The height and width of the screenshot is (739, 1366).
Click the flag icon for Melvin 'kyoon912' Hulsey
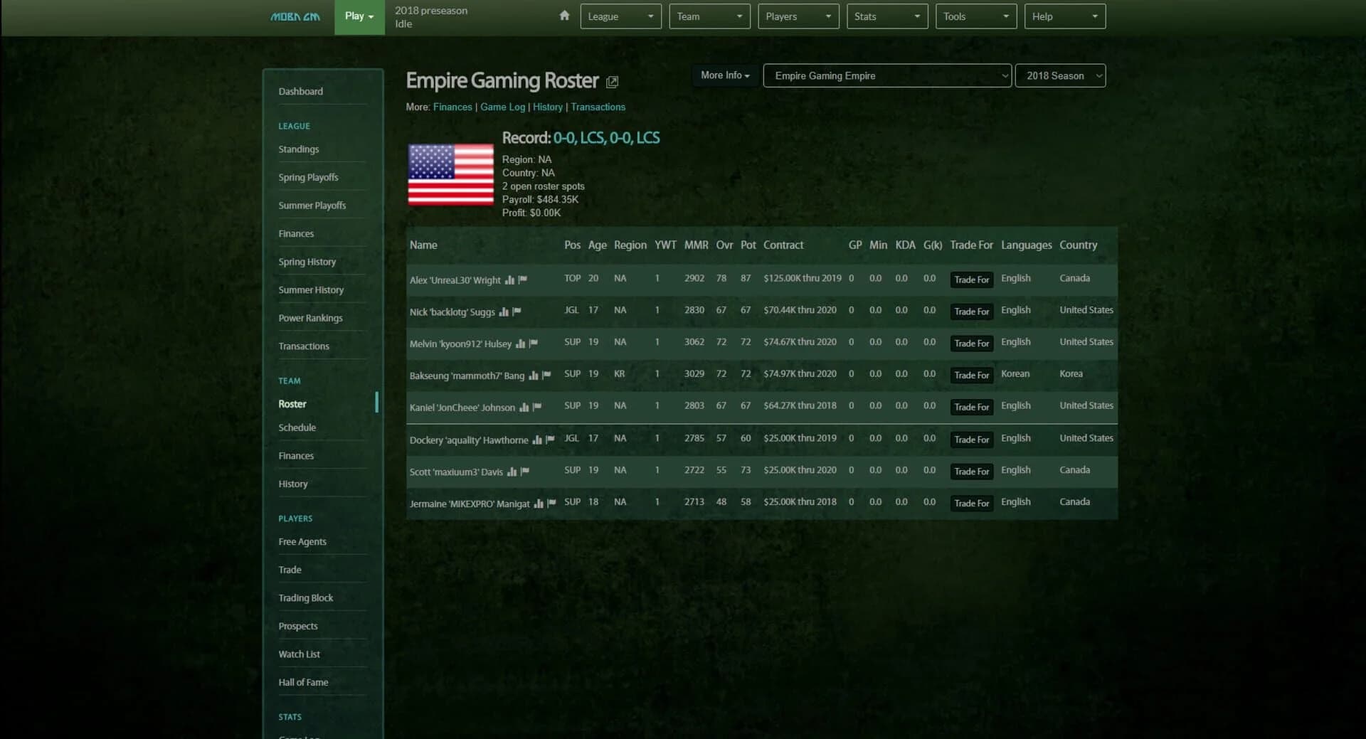tap(533, 344)
